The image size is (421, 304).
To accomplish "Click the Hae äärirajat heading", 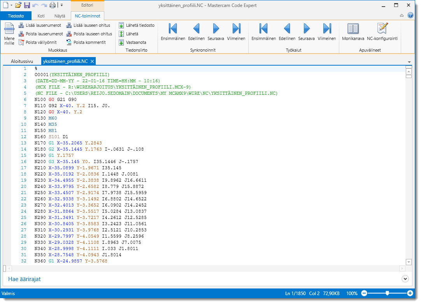I will (25, 279).
